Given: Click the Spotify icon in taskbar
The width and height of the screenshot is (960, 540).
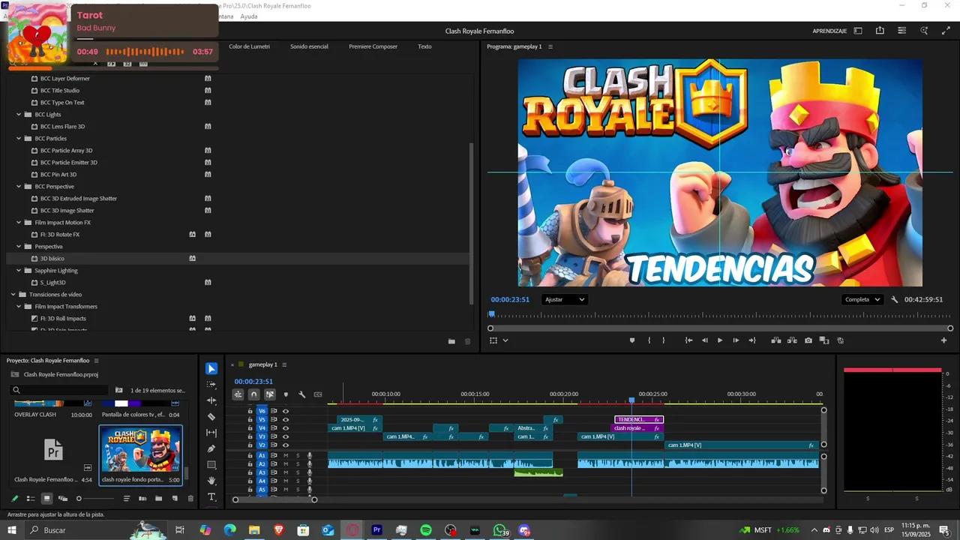Looking at the screenshot, I should (x=425, y=530).
